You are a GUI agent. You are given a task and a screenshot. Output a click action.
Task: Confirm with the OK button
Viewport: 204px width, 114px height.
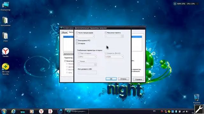coord(111,79)
